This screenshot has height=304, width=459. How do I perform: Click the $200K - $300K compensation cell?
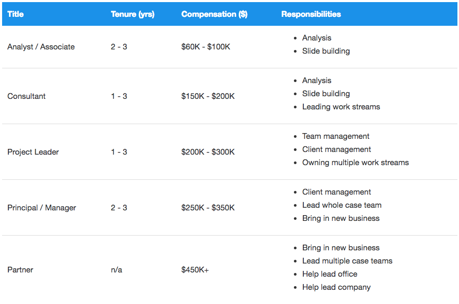(x=208, y=152)
